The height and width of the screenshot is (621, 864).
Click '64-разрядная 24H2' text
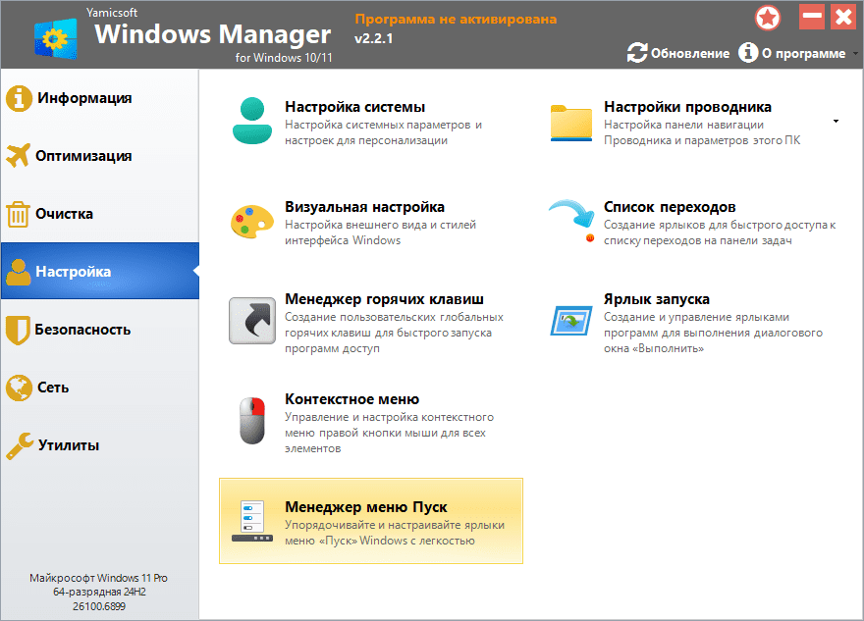[99, 593]
